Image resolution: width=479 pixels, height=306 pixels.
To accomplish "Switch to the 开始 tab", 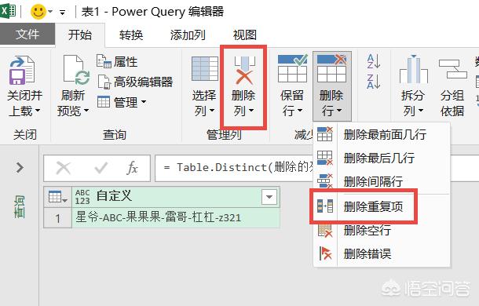I will pos(80,35).
